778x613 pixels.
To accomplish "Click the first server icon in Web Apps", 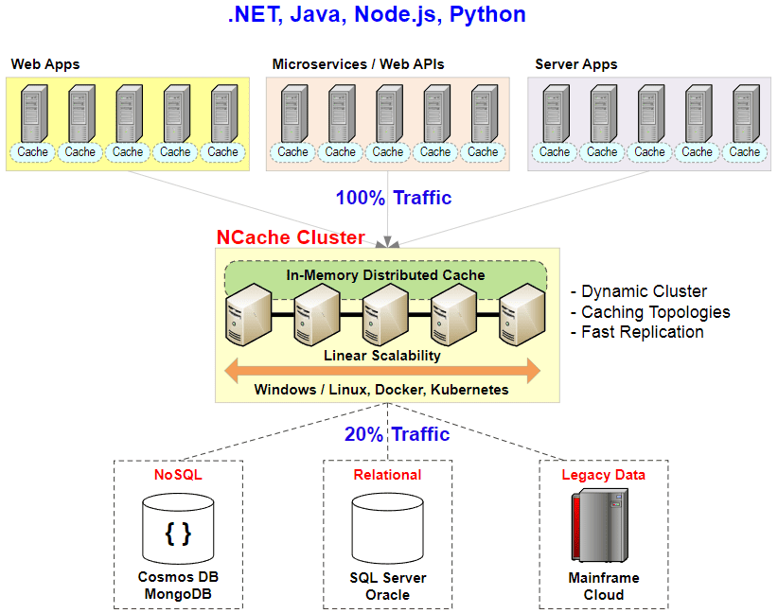I will [x=33, y=112].
